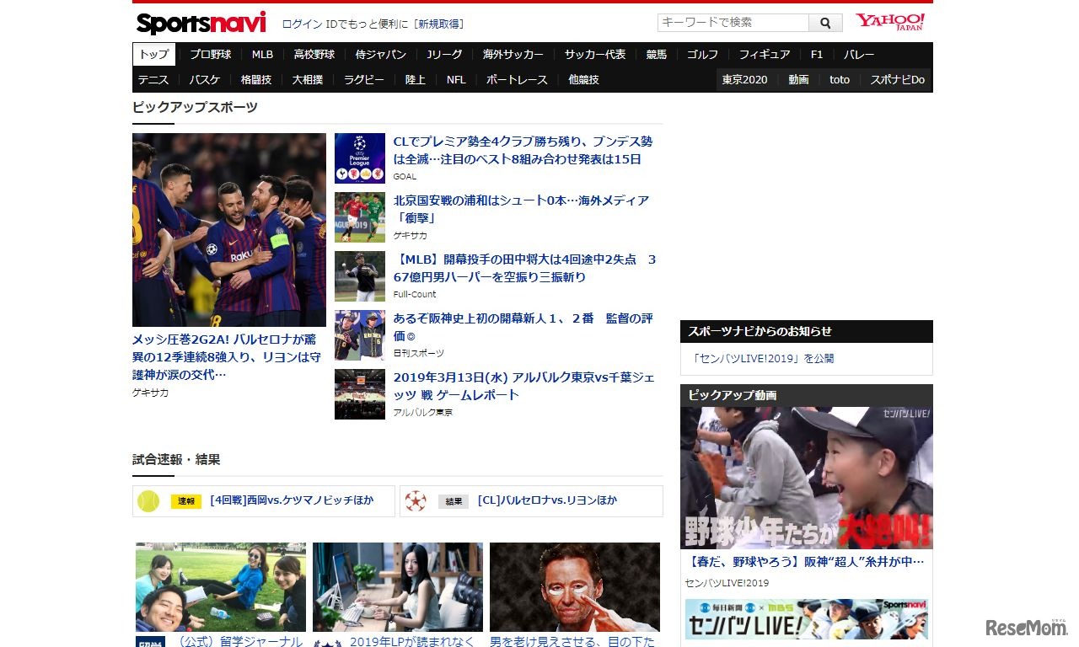Click the magnifier search button
The height and width of the screenshot is (647, 1079).
825,23
